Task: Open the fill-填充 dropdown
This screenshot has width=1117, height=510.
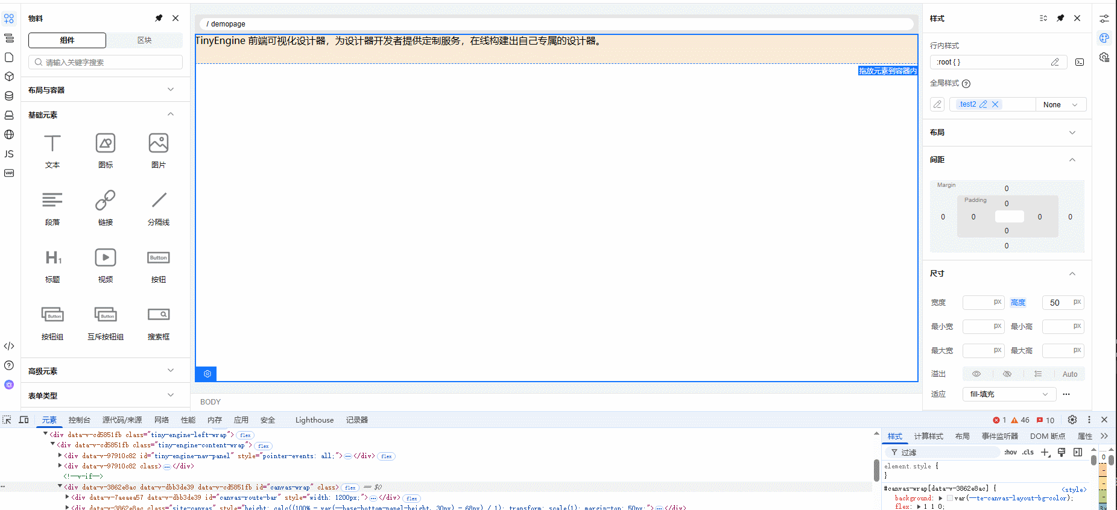Action: (x=1008, y=394)
